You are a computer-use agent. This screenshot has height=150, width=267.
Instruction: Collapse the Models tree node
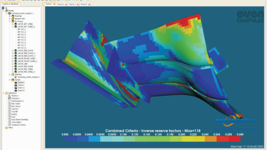3,10
